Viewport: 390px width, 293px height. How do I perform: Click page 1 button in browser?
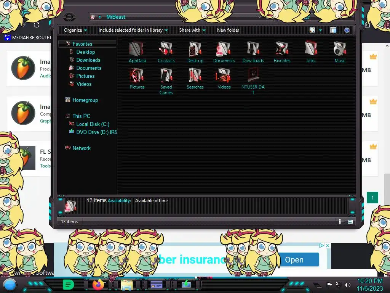pos(372,198)
